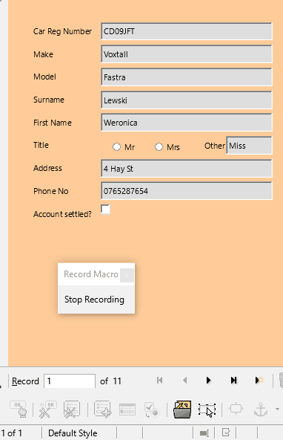Viewport: 283px width, 440px height.
Task: Click the document modified status icon
Action: 225,433
